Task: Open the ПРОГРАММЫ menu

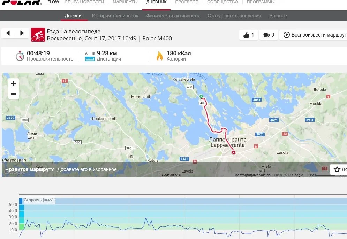Action: [x=261, y=2]
